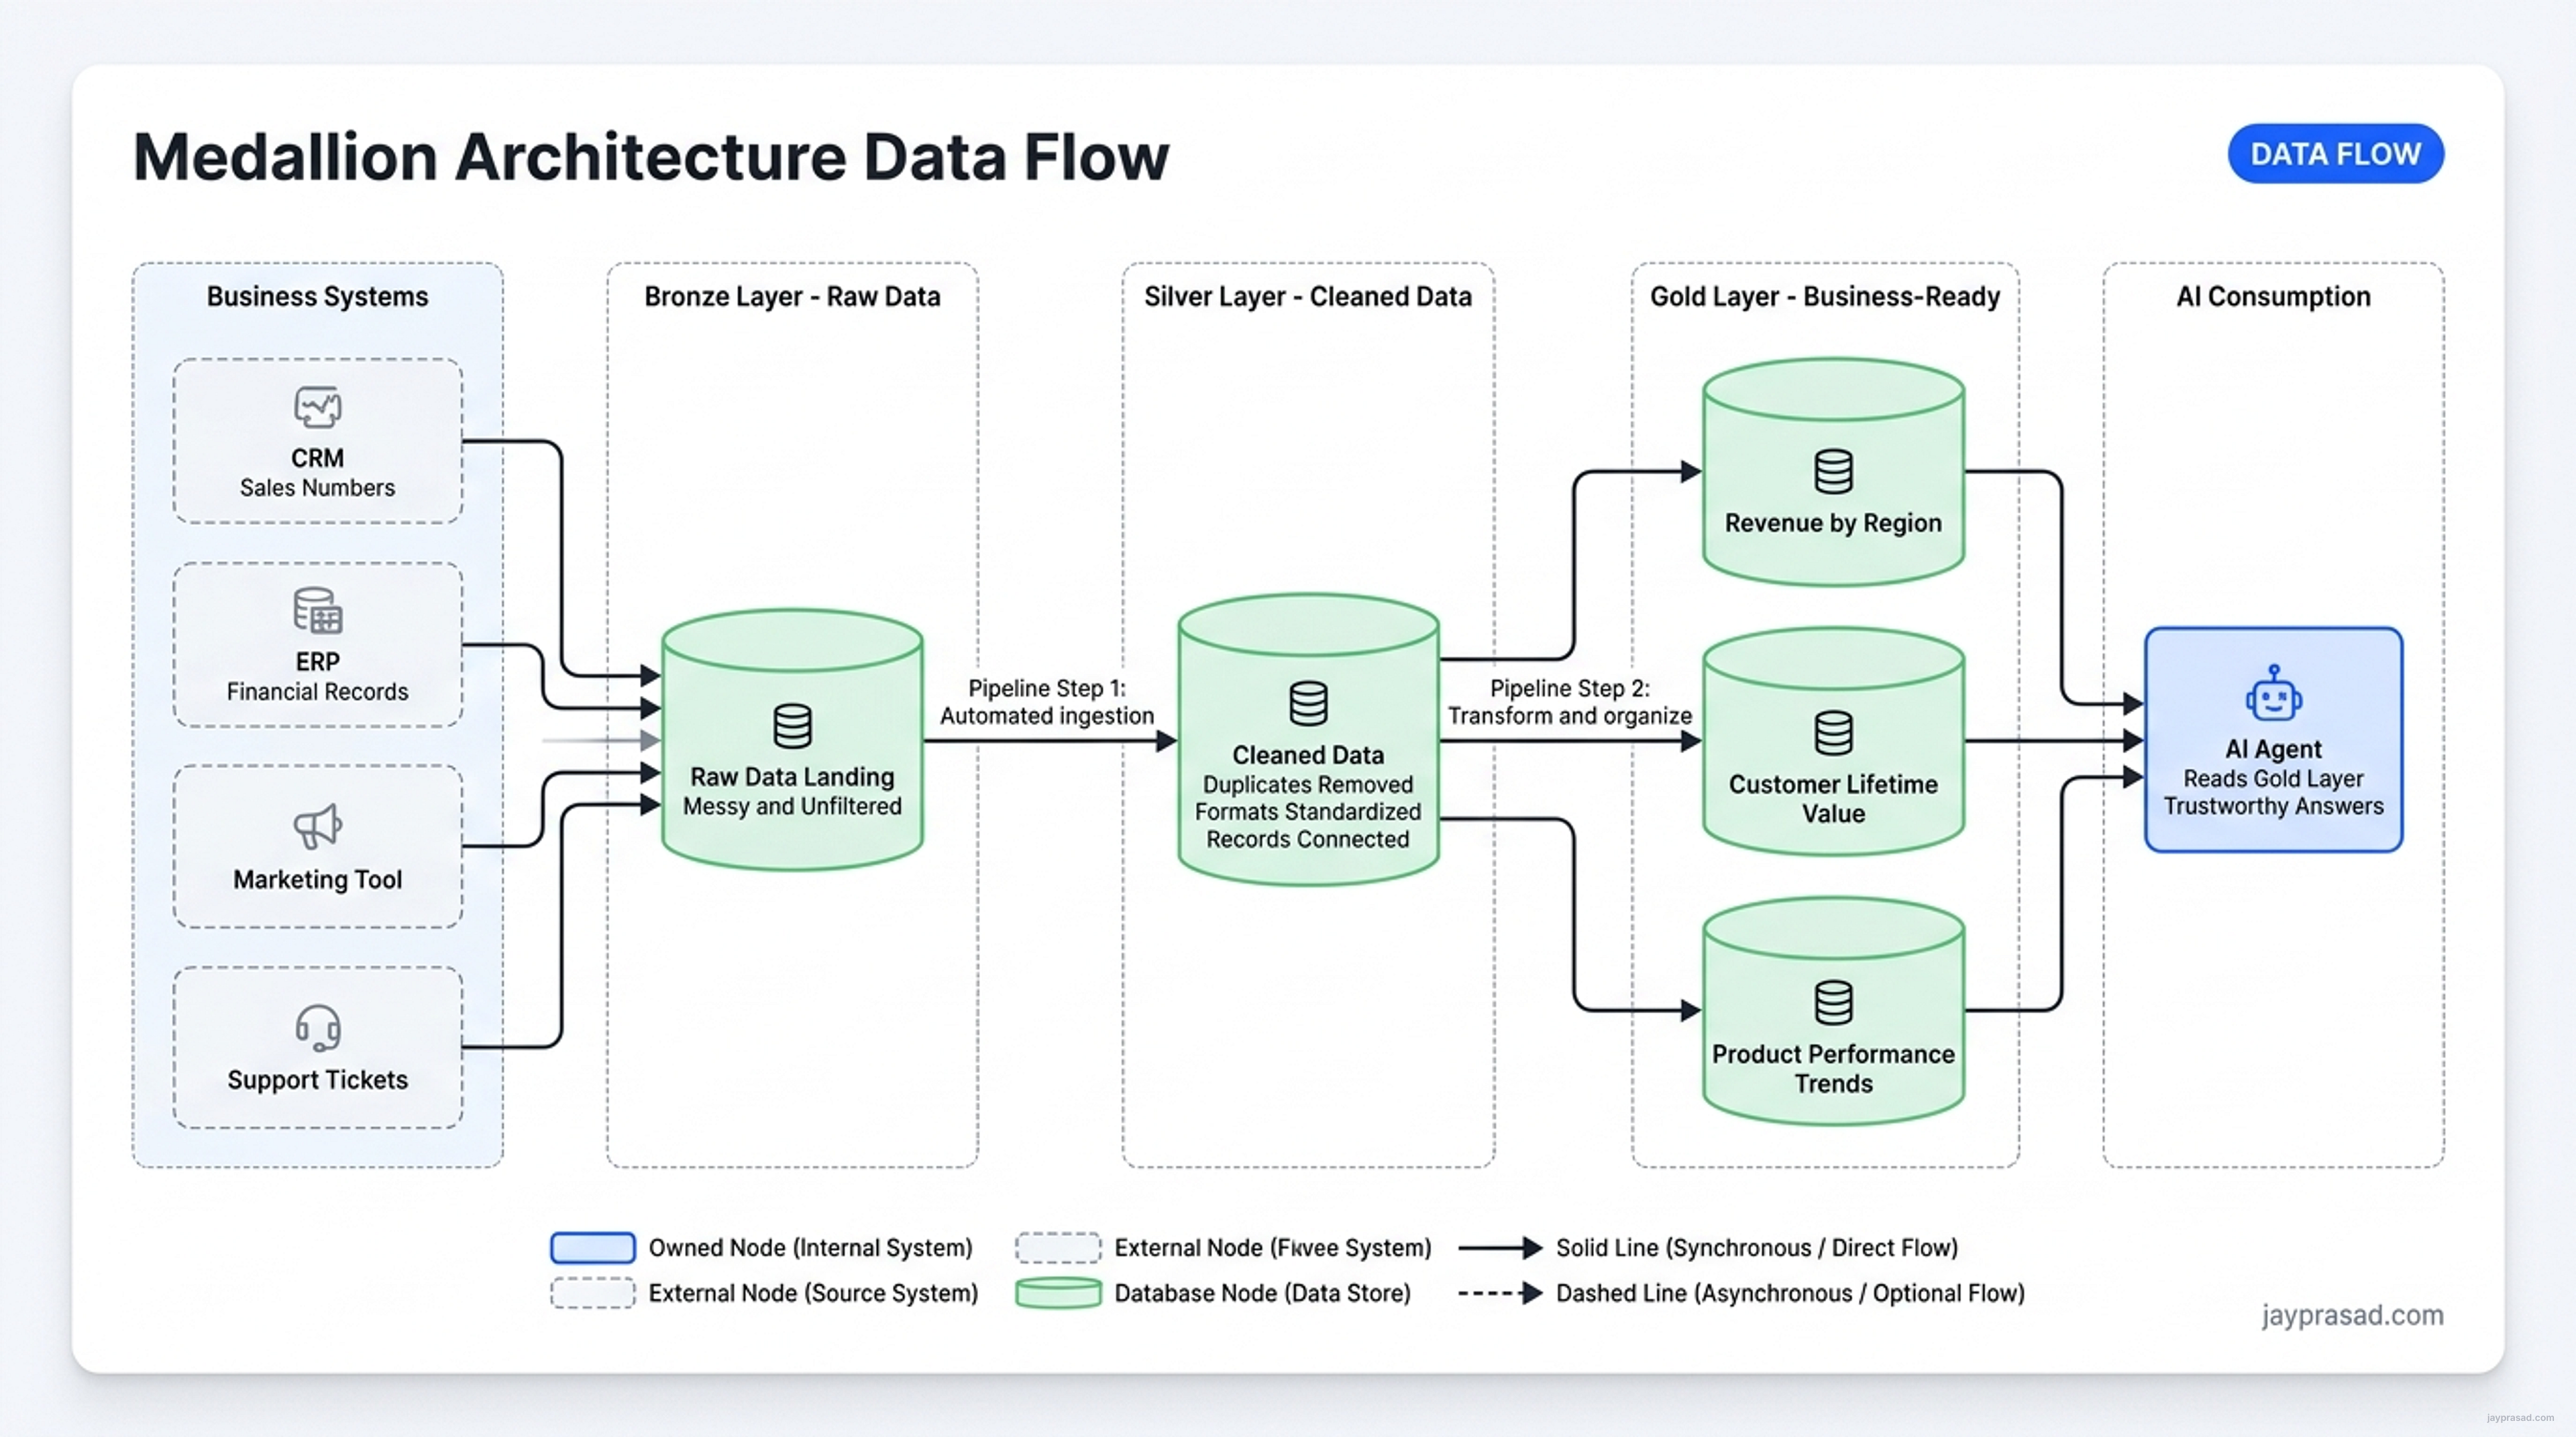
Task: Click the ERP database table icon
Action: [318, 611]
